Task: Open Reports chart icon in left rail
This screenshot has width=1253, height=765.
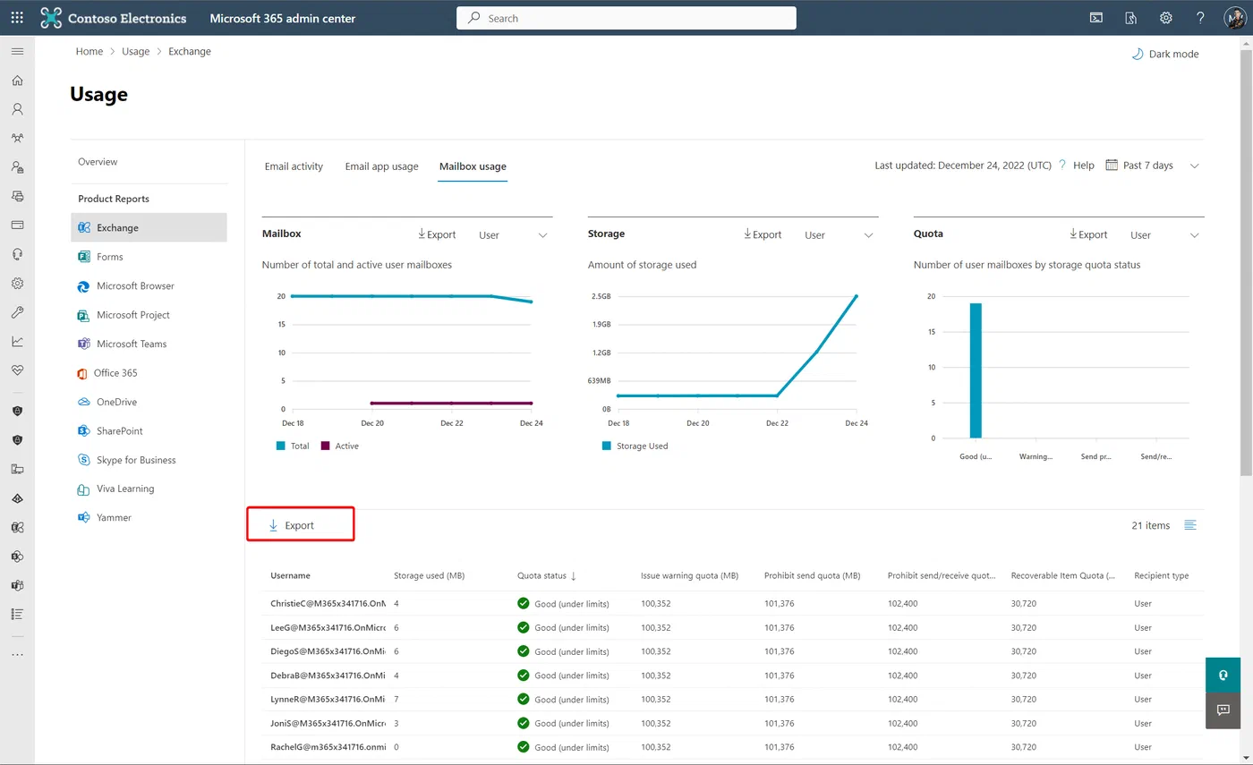Action: [17, 341]
